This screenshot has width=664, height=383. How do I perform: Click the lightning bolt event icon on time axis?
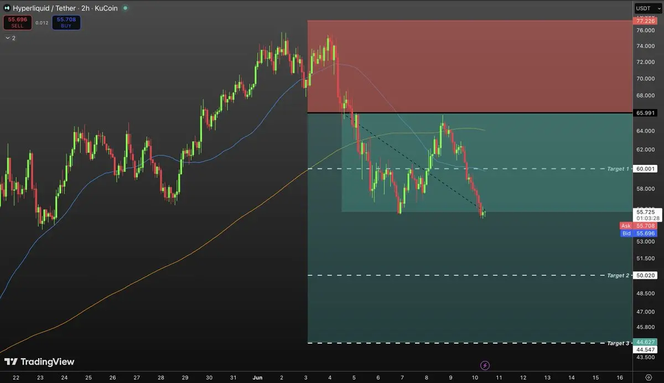click(485, 365)
